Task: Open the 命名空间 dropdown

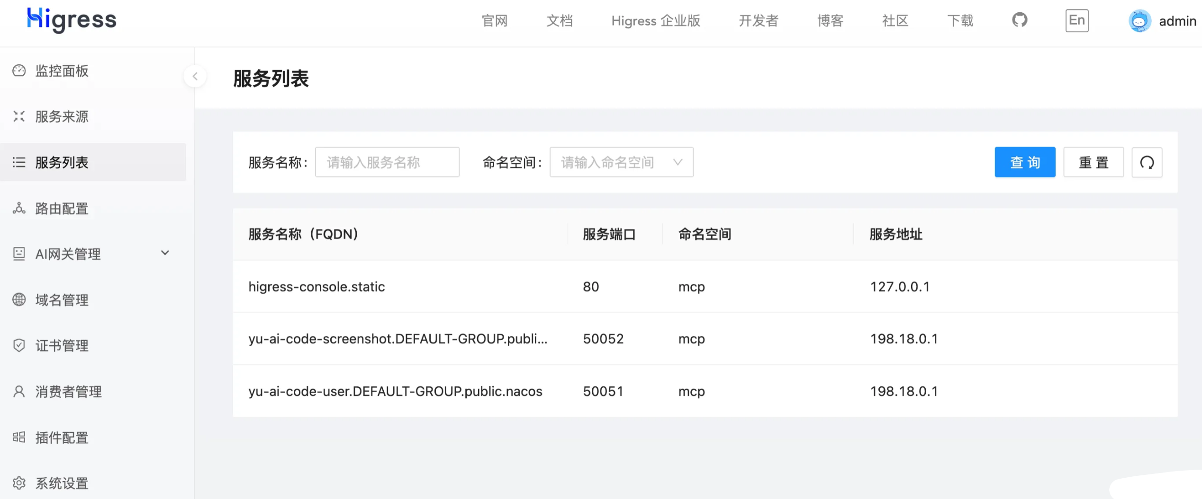Action: [621, 162]
